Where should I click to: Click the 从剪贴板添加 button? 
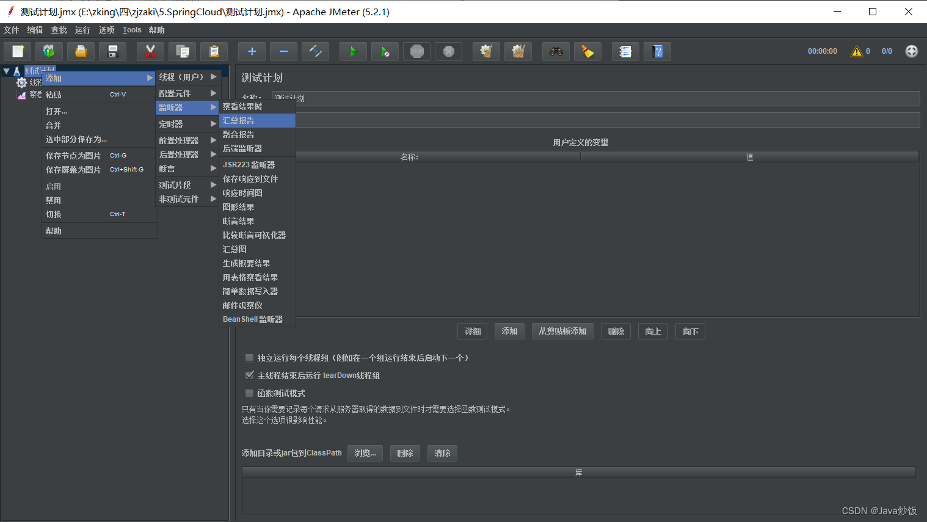coord(562,332)
